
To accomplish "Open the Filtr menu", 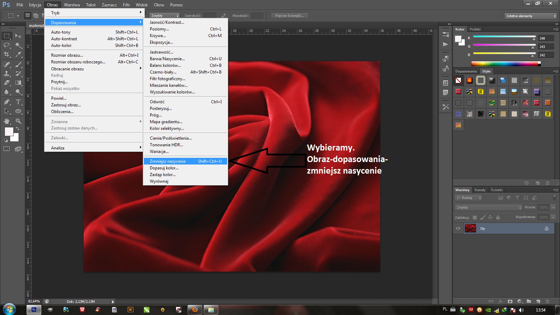I will (126, 5).
